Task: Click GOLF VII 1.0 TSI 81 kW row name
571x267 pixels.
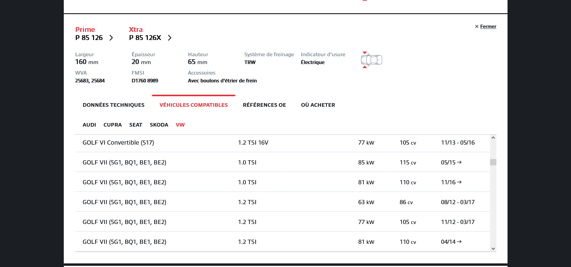Action: [125, 182]
